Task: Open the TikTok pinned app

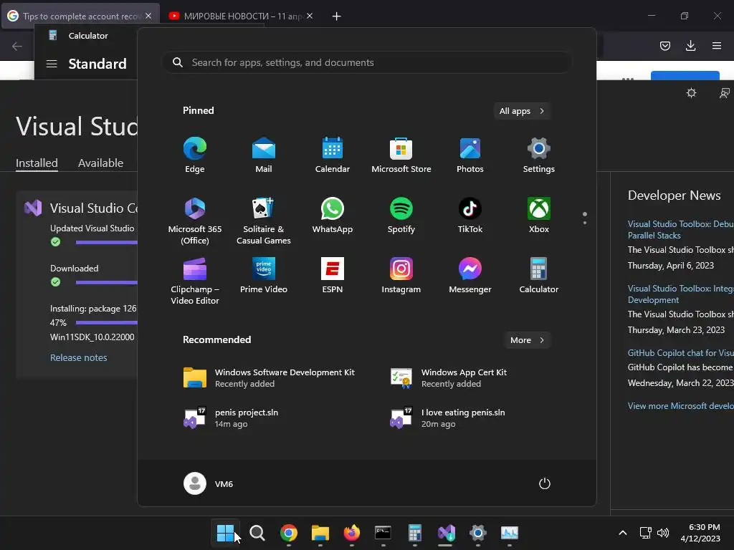Action: [x=470, y=215]
